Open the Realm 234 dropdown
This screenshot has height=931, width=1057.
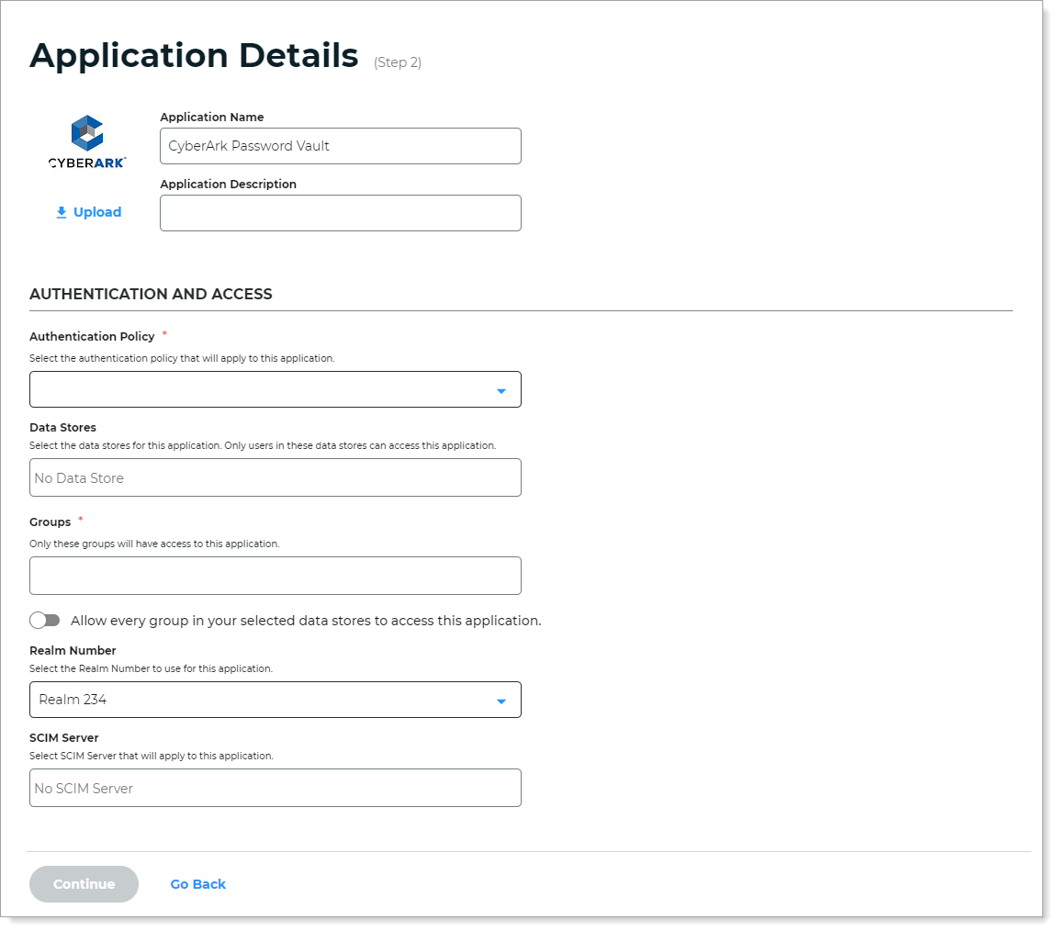point(275,700)
